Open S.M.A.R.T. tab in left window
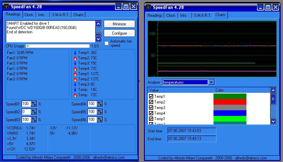 point(61,15)
